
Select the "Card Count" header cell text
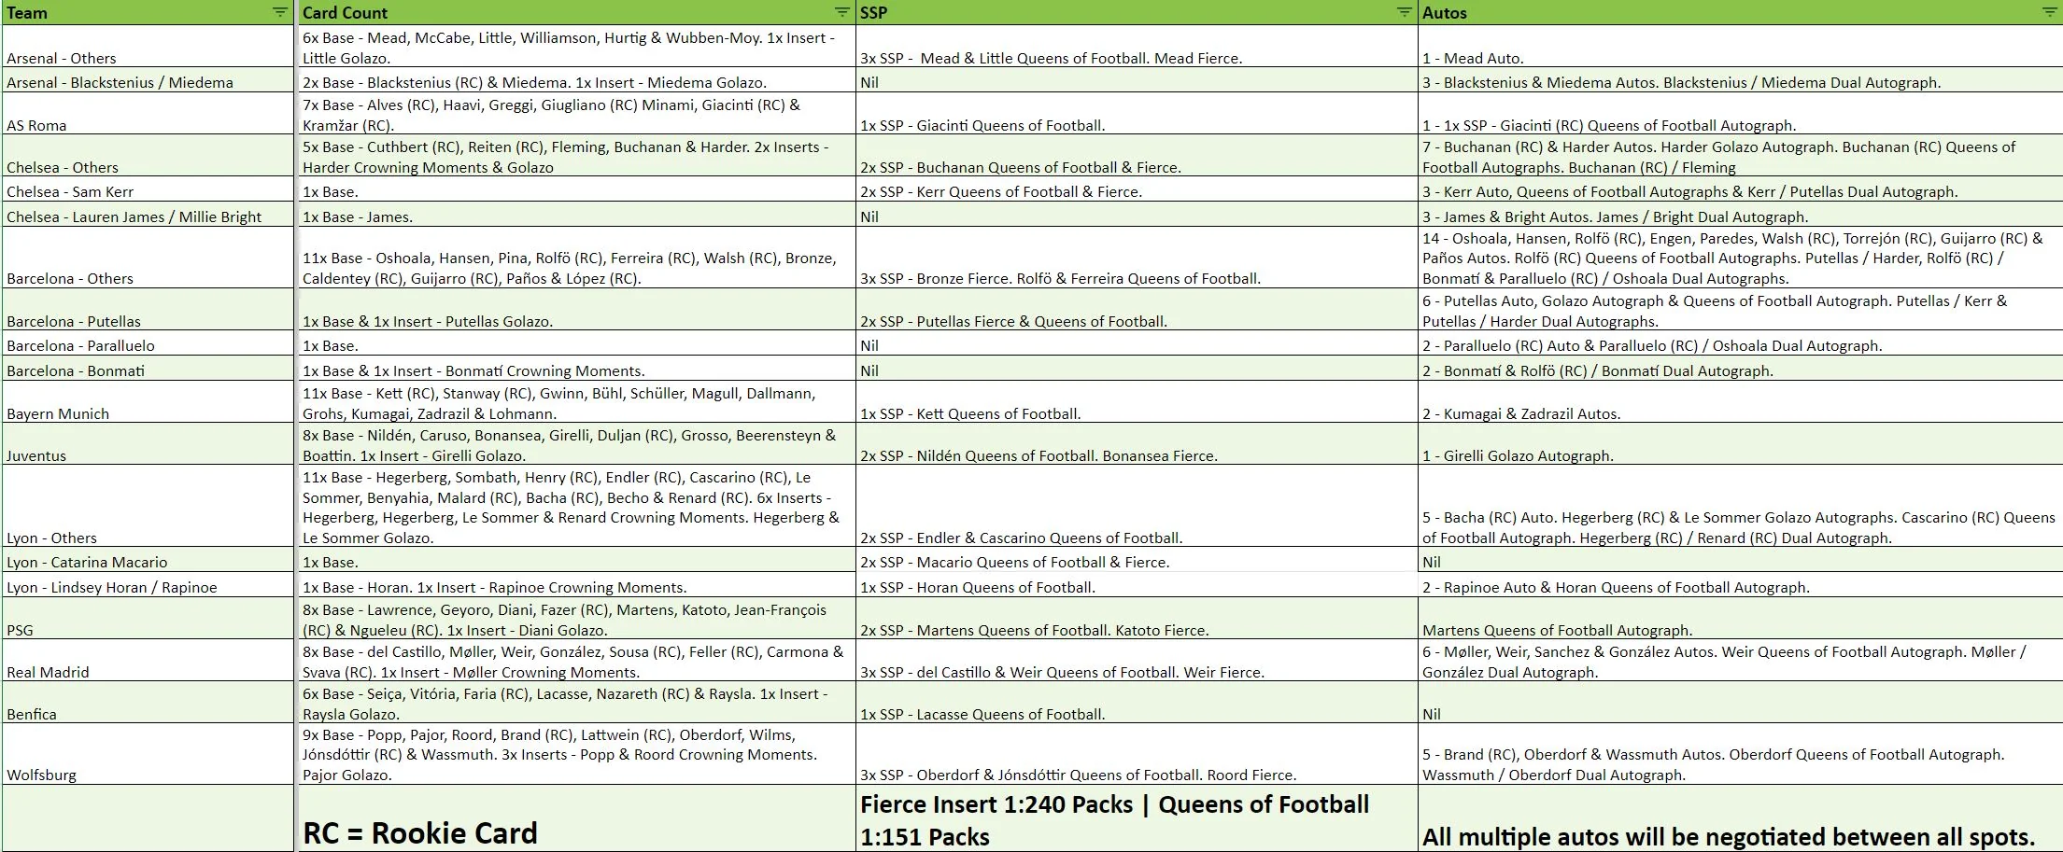click(345, 13)
